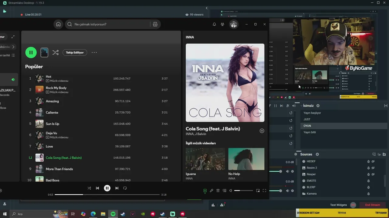Add a new source in Streamlabs
389x218 pixels.
(317, 154)
